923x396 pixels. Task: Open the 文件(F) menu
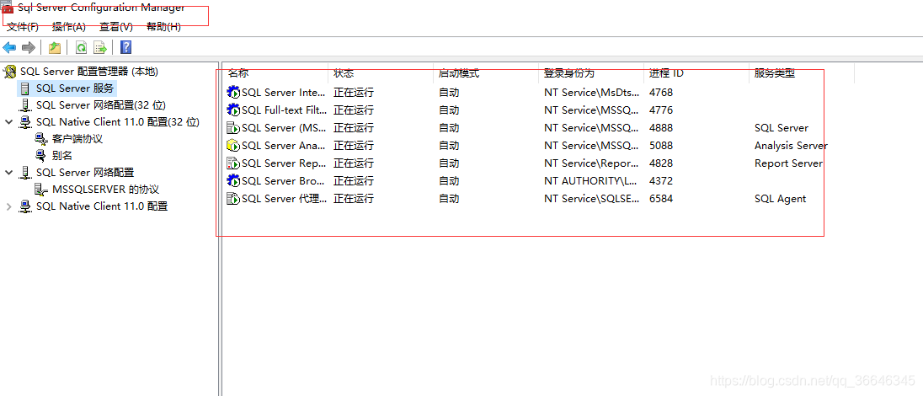coord(23,26)
